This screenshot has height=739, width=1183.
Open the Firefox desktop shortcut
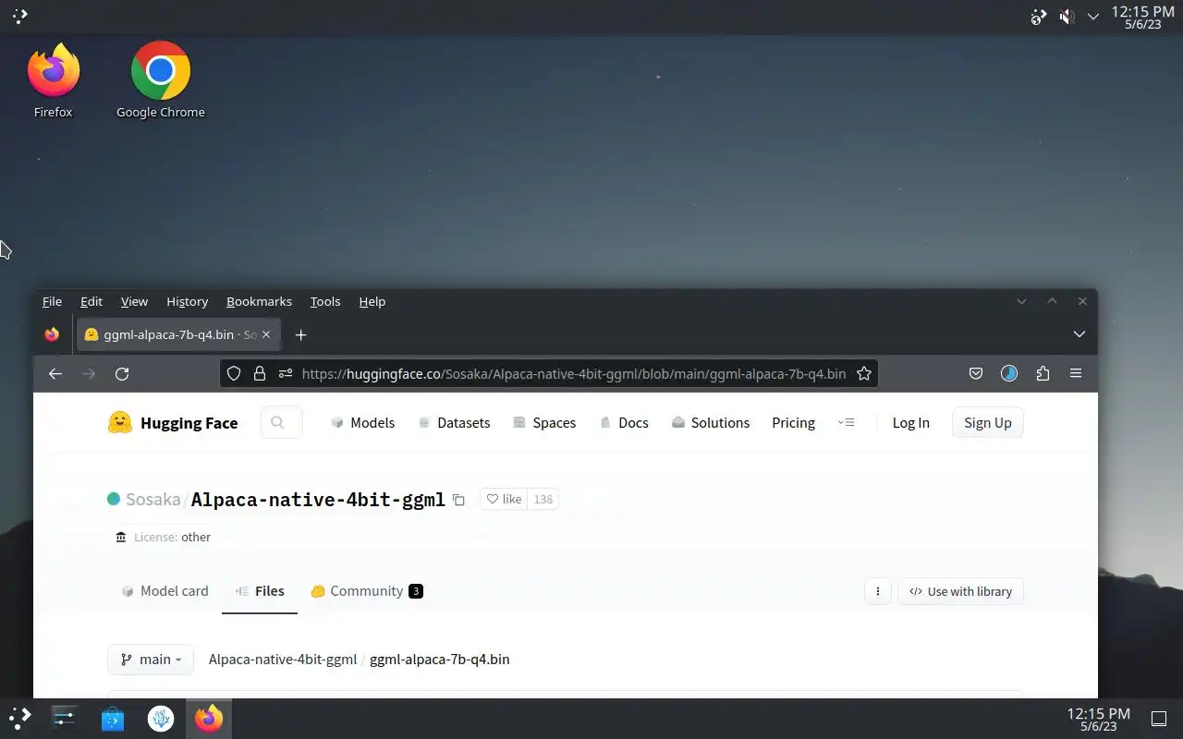[x=53, y=79]
